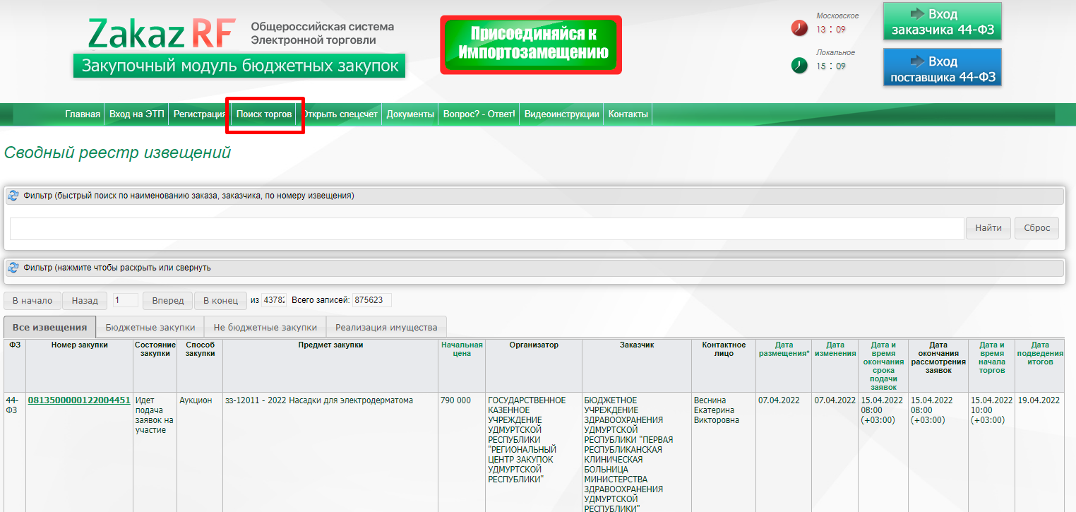
Task: Sort by Дата размещения column header
Action: (x=784, y=349)
